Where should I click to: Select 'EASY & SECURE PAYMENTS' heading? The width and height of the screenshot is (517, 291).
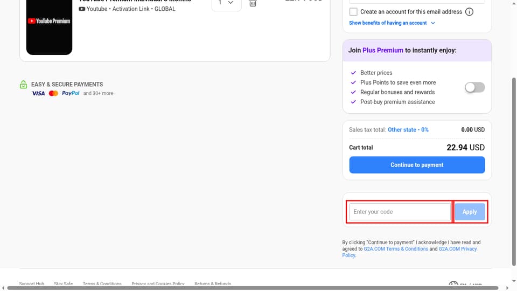click(x=67, y=85)
